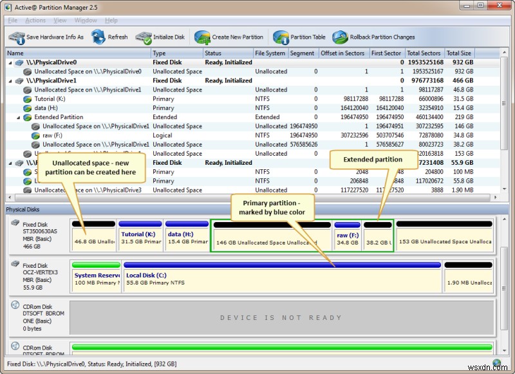Viewport: 515px width, 374px height.
Task: Select the 38.2 GB unallocated block
Action: pos(378,236)
